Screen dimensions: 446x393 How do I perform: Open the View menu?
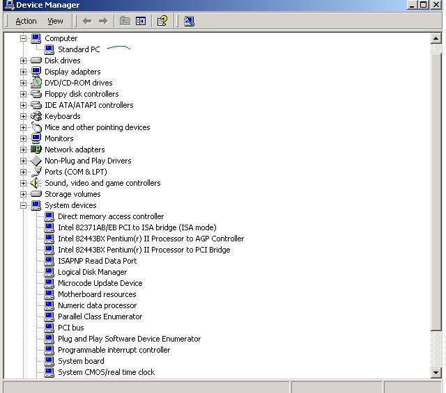tap(55, 22)
